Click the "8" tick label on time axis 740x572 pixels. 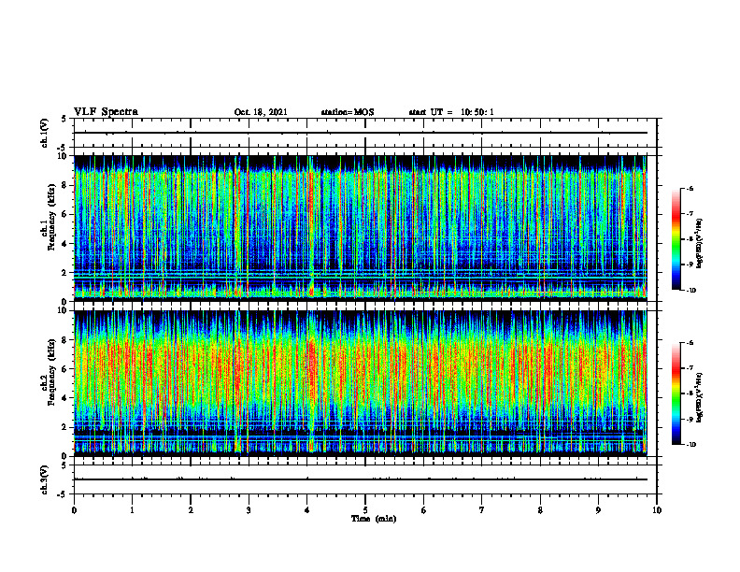[540, 510]
